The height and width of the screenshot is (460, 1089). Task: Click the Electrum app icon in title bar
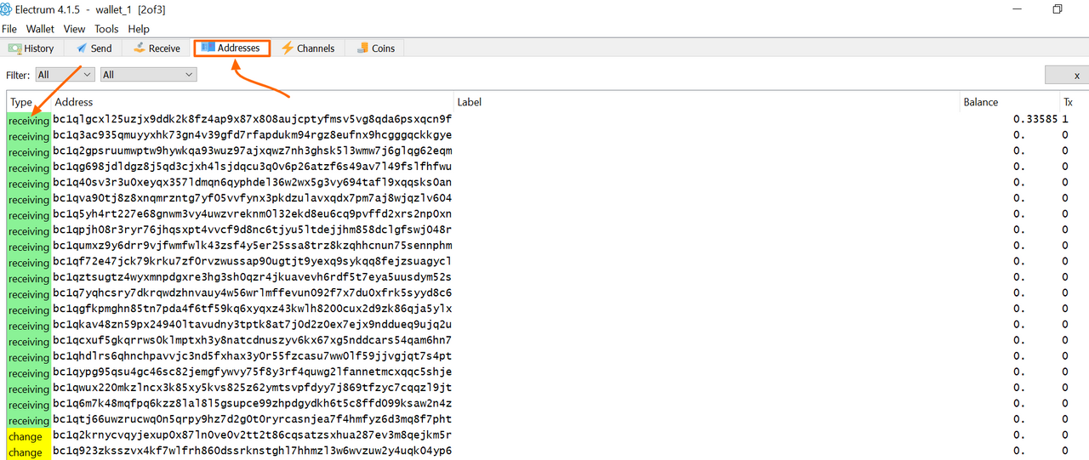8,9
